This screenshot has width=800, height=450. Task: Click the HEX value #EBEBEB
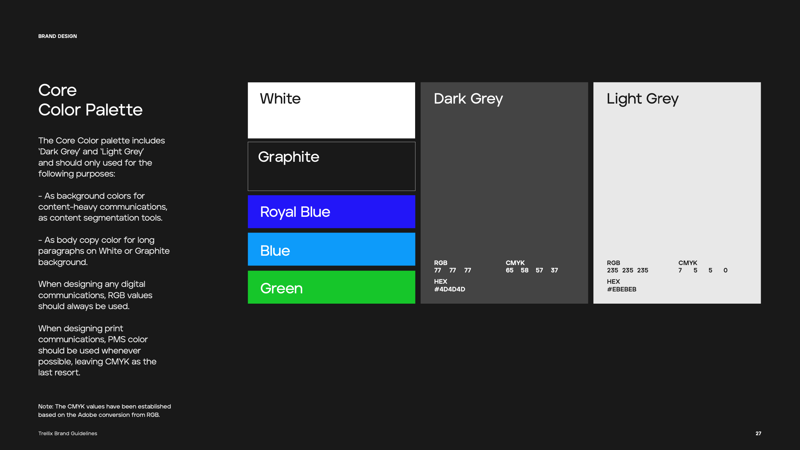coord(622,289)
